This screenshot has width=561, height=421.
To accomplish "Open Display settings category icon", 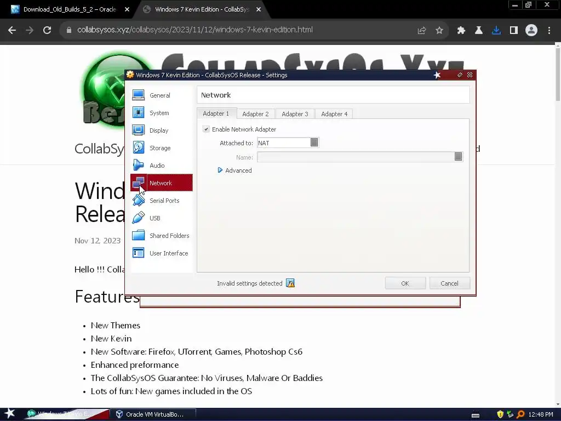I will (x=138, y=130).
